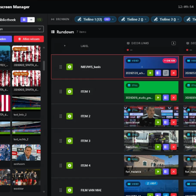Remove bronckhorst still with red X
Viewport: 196px width, 196px height.
click(x=174, y=122)
